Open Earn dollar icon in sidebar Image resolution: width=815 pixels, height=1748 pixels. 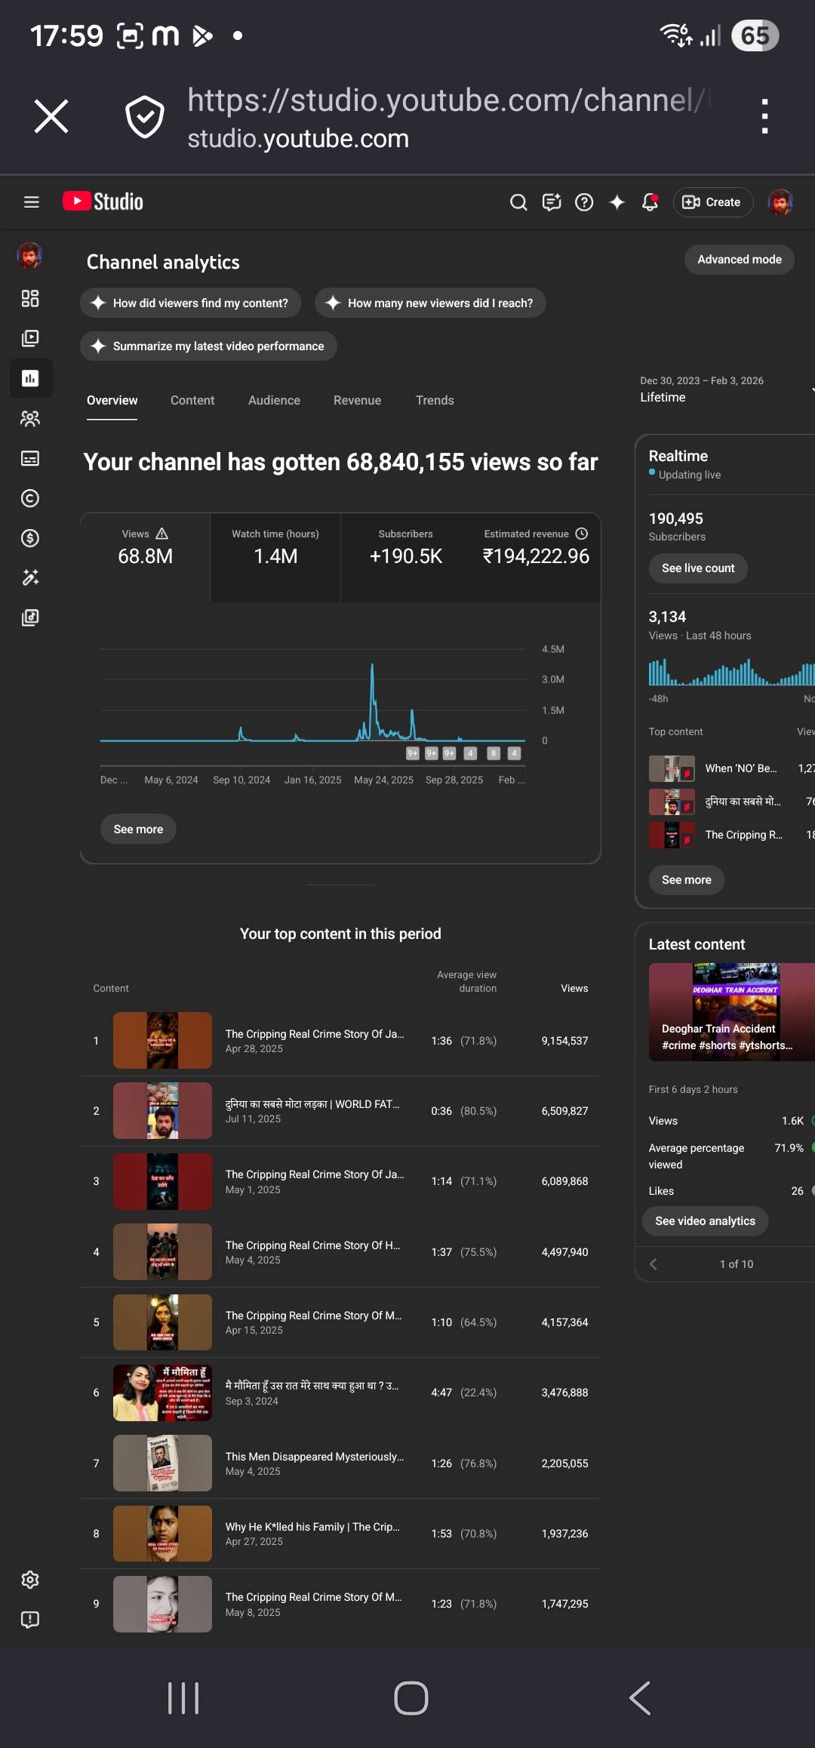point(30,538)
